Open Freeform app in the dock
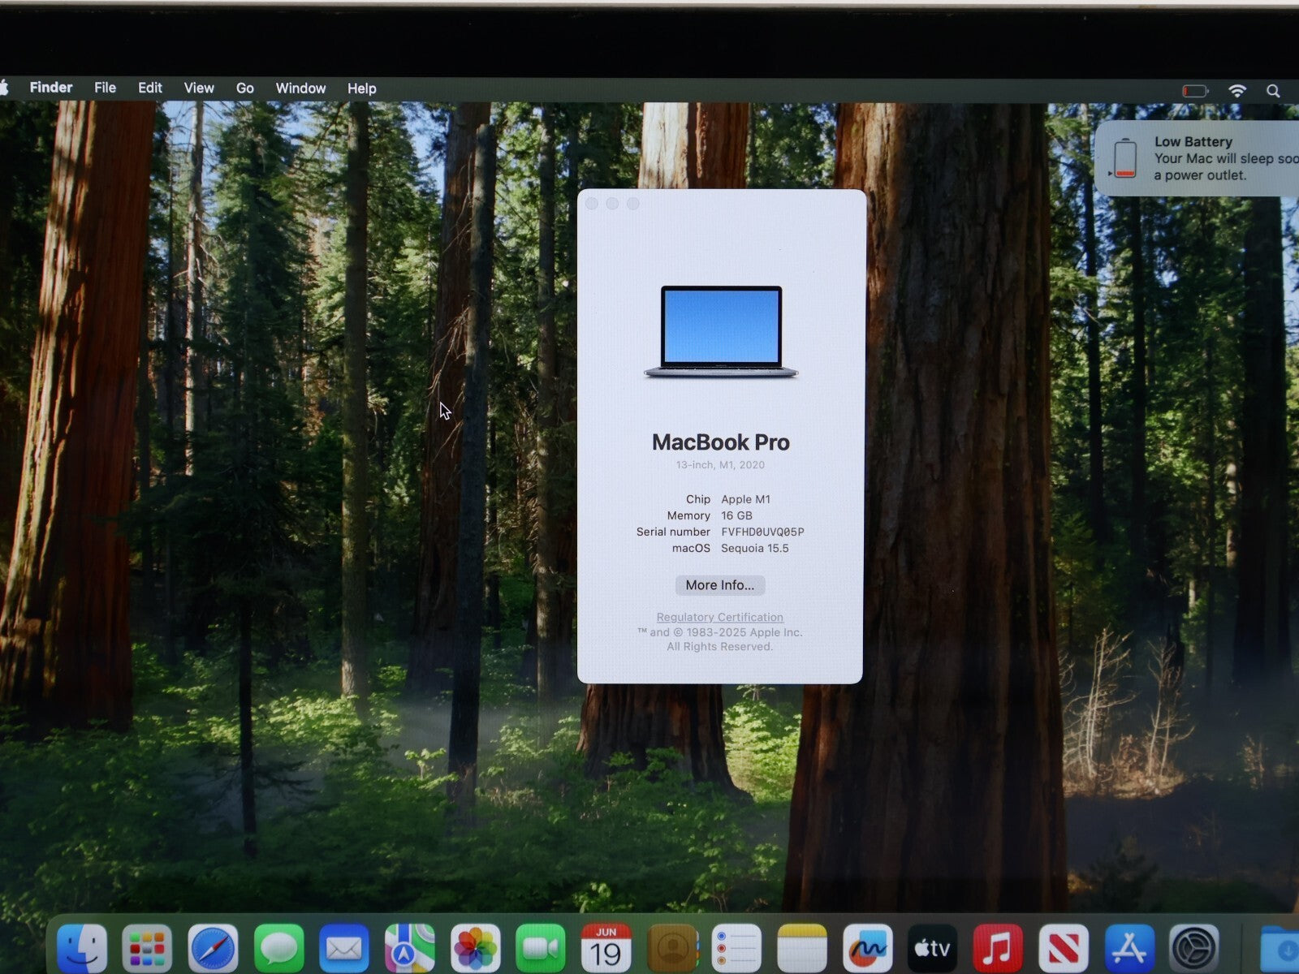 868,948
